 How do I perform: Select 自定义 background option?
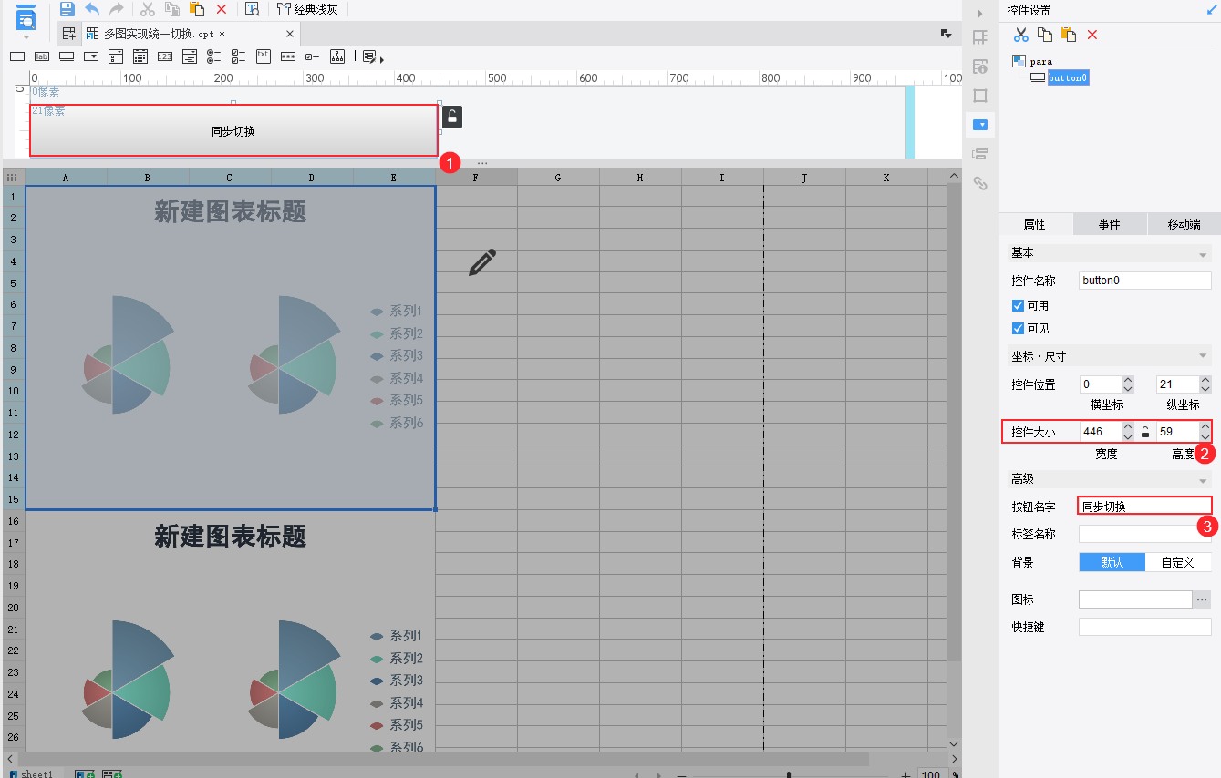click(x=1178, y=562)
